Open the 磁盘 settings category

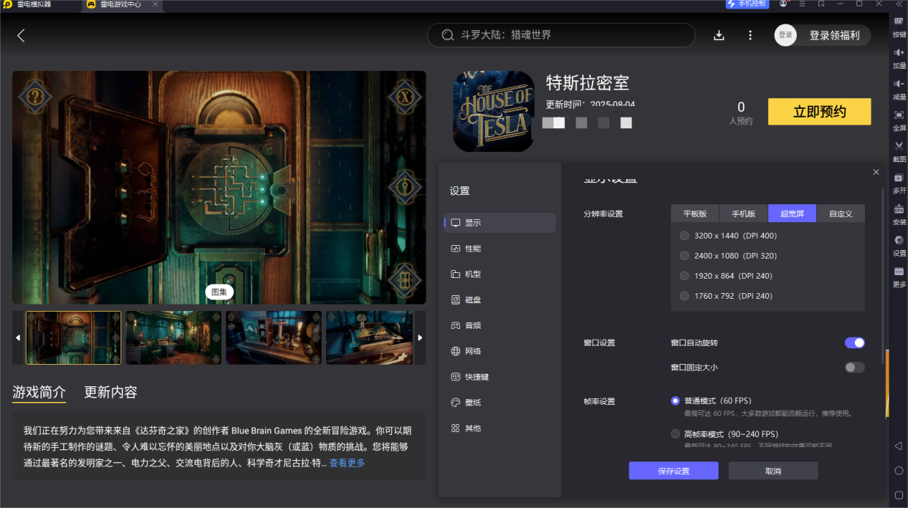(x=500, y=299)
